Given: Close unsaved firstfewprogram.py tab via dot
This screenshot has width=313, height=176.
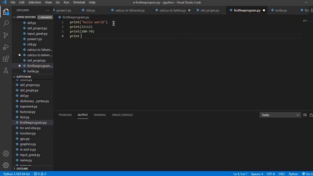Looking at the screenshot, I should (x=264, y=10).
